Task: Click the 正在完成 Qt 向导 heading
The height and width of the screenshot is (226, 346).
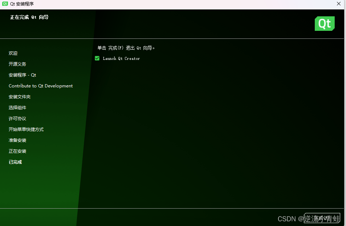Action: pyautogui.click(x=29, y=17)
